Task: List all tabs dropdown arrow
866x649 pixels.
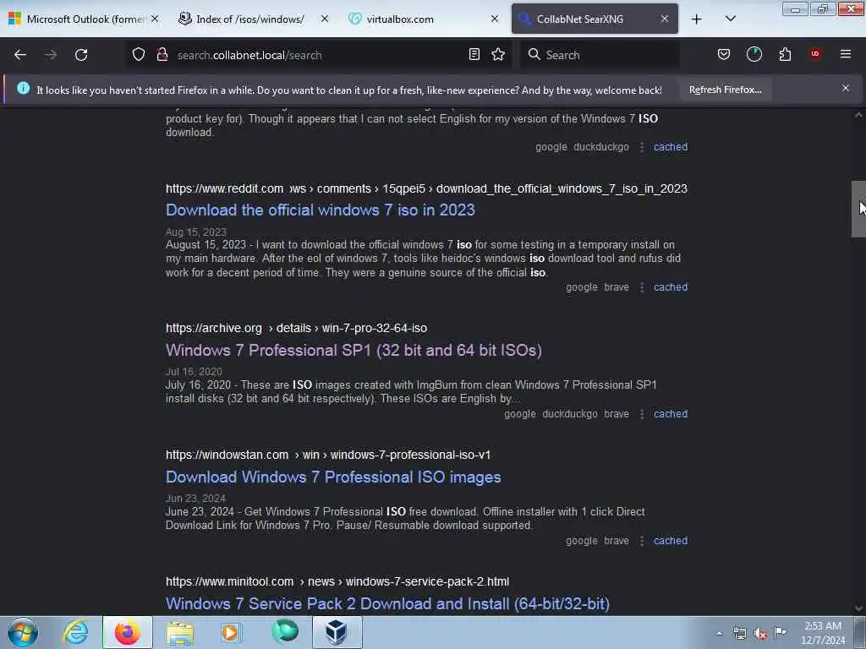Action: [x=730, y=19]
